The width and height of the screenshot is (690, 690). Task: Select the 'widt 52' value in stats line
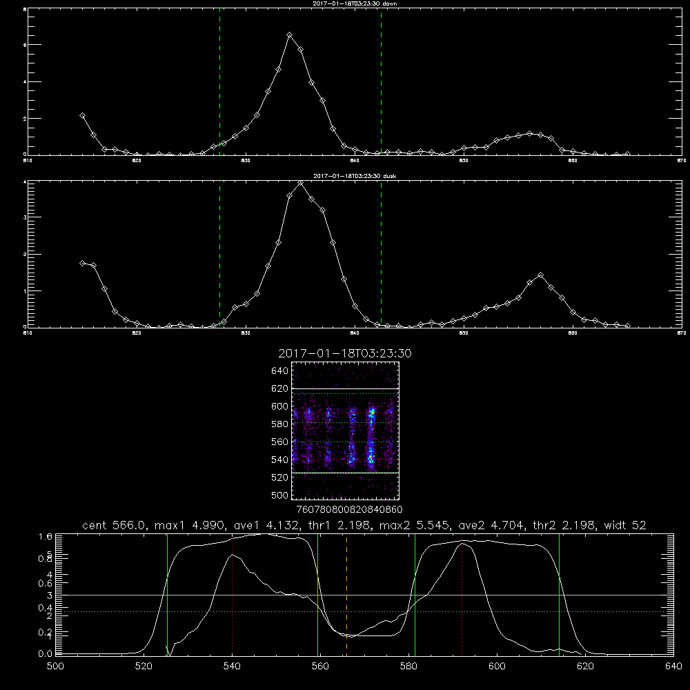point(625,525)
